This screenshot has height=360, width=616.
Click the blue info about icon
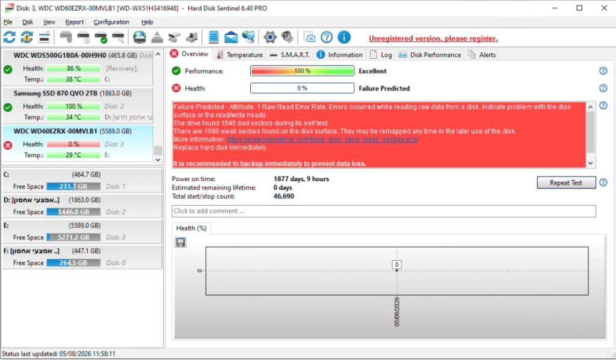point(344,37)
